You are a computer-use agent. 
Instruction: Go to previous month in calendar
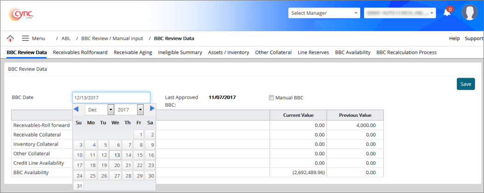[x=76, y=109]
